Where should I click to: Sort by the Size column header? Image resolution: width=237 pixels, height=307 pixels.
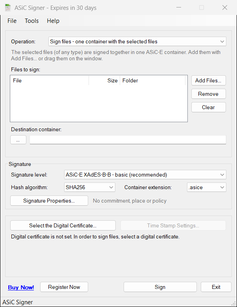point(104,80)
